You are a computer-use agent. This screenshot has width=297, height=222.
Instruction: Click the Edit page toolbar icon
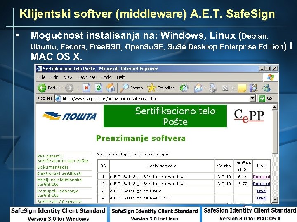225,88
